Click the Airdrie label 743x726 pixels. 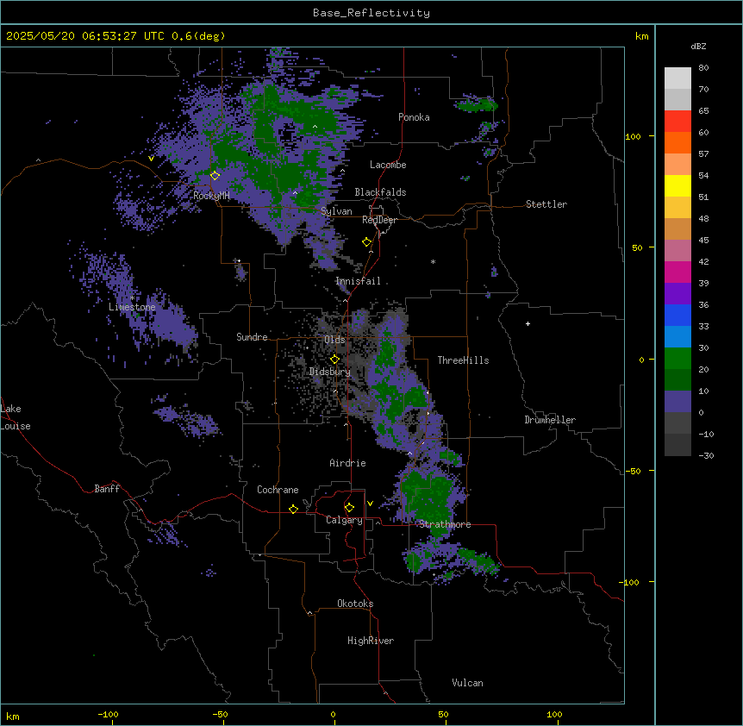(x=347, y=463)
